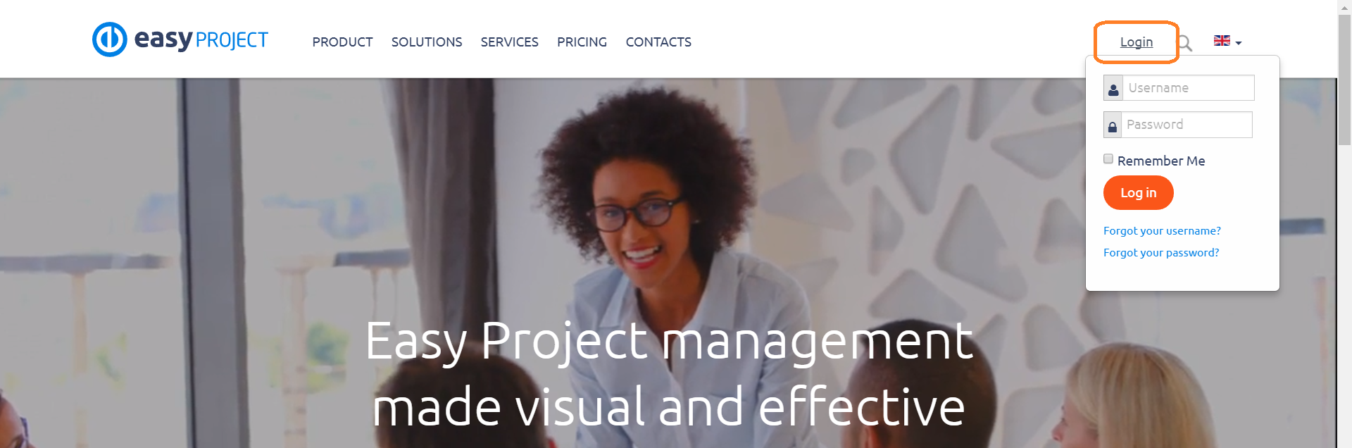Image resolution: width=1352 pixels, height=448 pixels.
Task: Focus the Username input field
Action: 1188,88
